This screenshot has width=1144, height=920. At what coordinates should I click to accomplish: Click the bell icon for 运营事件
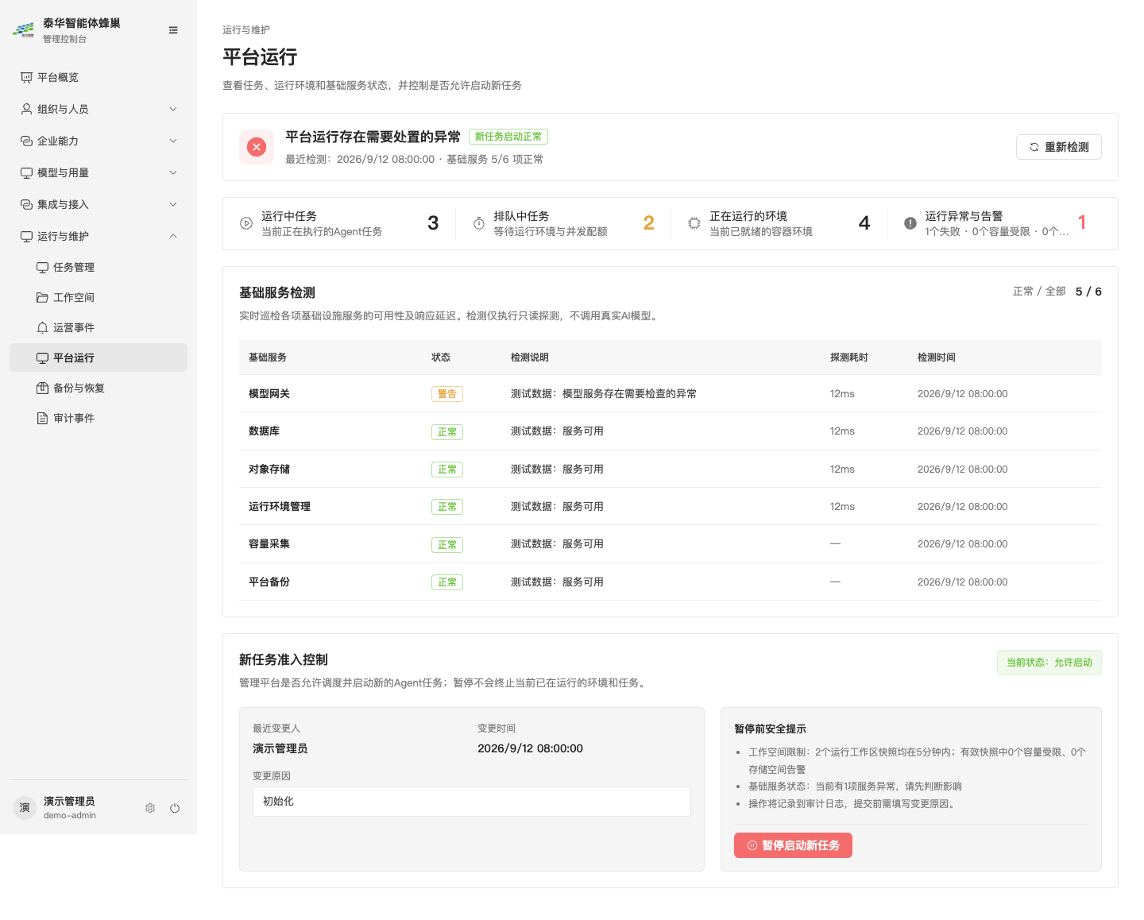click(42, 327)
